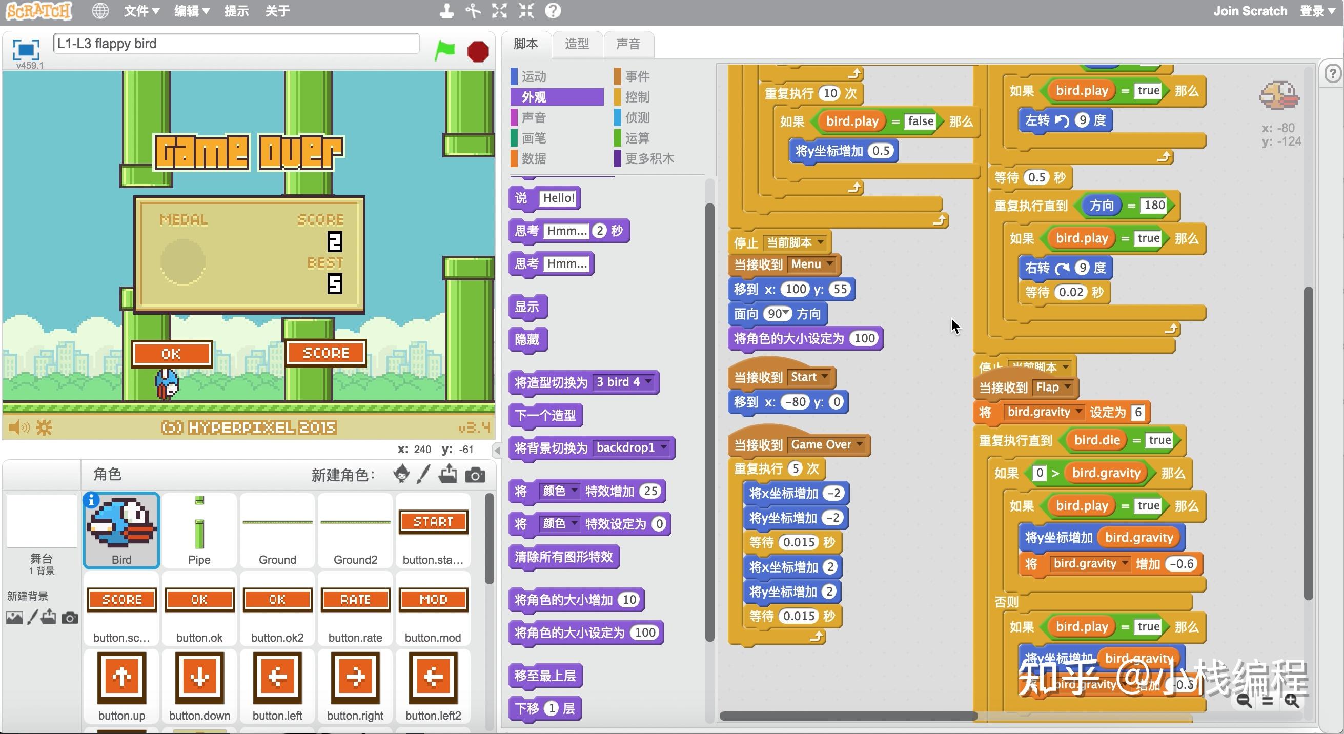The image size is (1344, 734).
Task: Click sun settings icon on stage
Action: (x=45, y=428)
